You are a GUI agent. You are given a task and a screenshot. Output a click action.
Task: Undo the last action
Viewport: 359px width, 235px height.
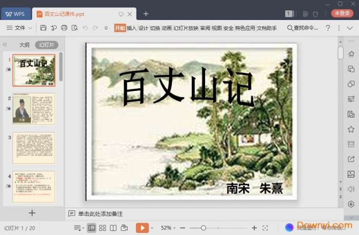click(x=85, y=28)
